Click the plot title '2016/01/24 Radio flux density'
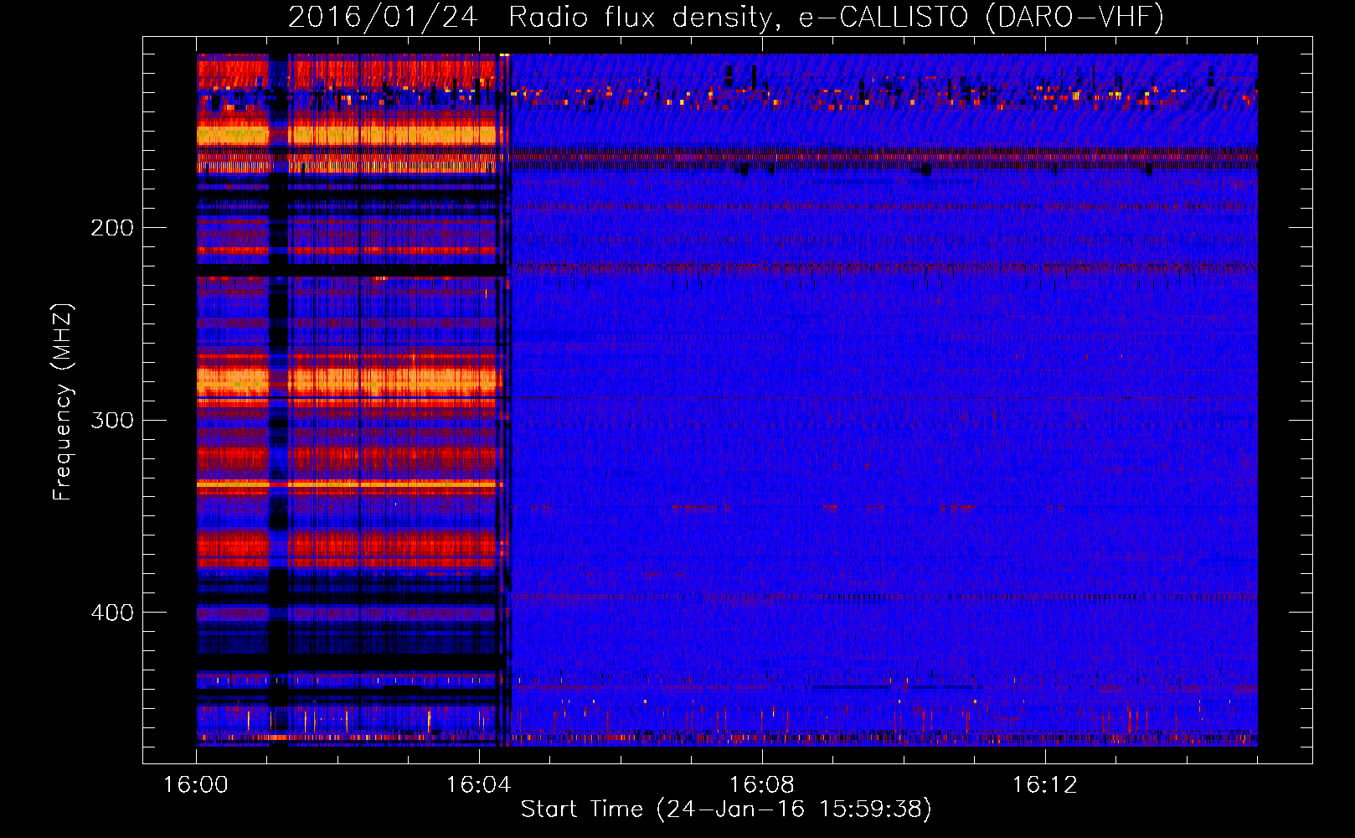The image size is (1355, 838). (x=726, y=17)
